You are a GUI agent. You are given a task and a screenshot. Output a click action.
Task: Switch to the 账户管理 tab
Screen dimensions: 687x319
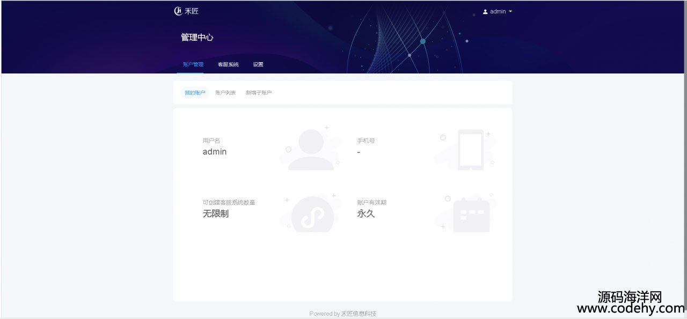(x=193, y=64)
